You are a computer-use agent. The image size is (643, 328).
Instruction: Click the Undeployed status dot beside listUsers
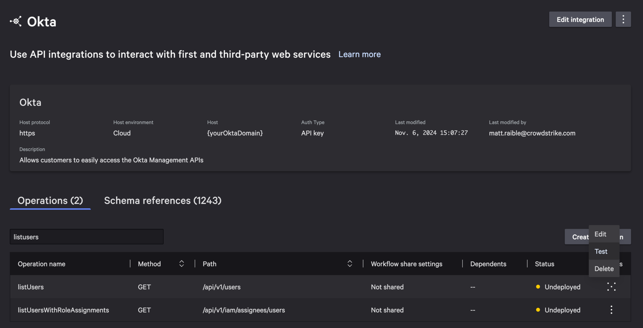tap(538, 287)
